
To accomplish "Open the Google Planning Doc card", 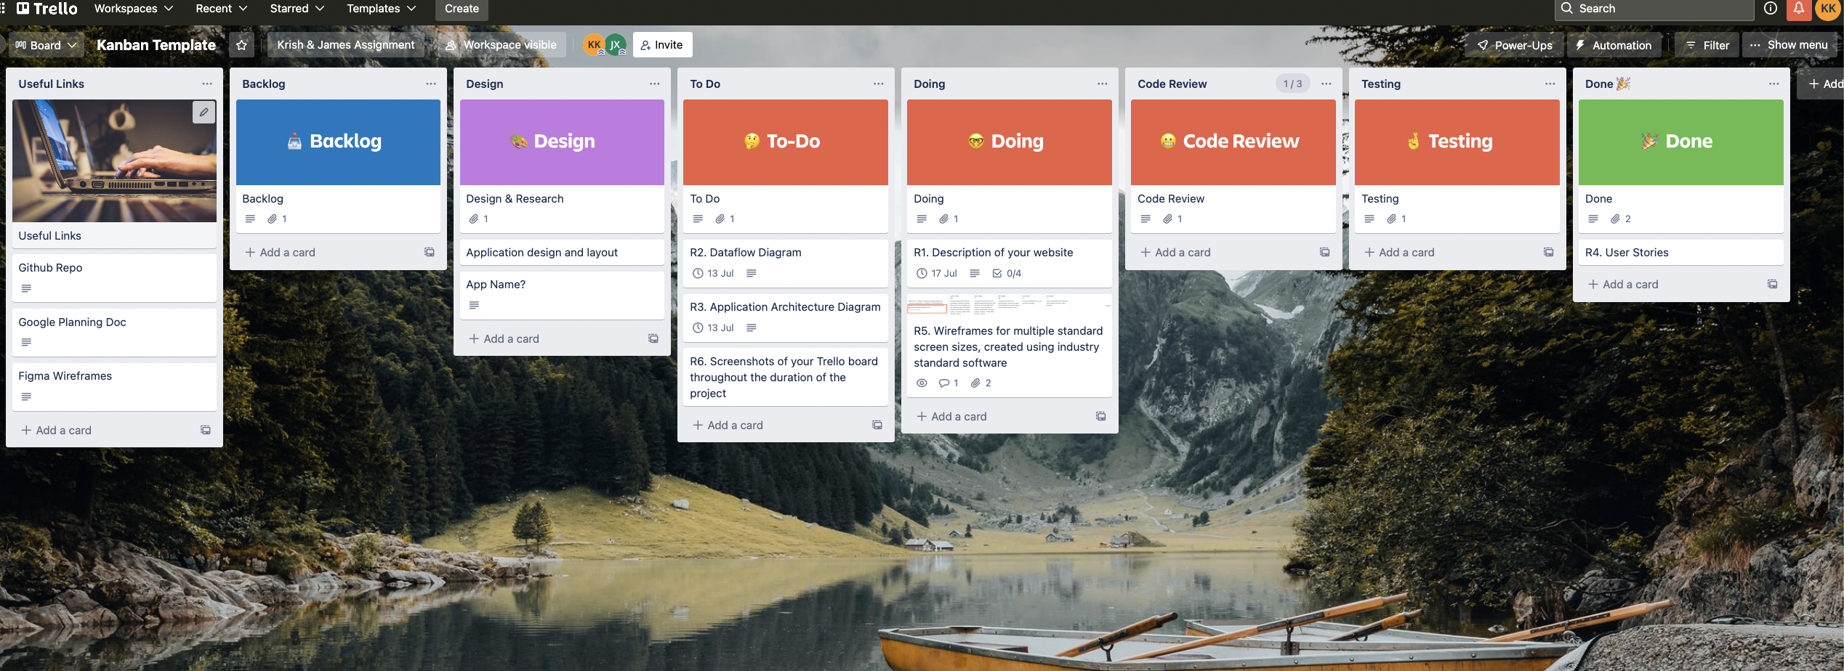I will point(114,333).
